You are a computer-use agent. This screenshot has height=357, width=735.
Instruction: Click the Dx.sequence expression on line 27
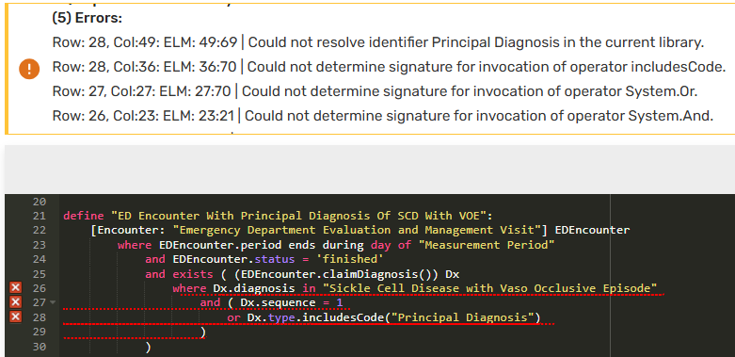[x=278, y=302]
